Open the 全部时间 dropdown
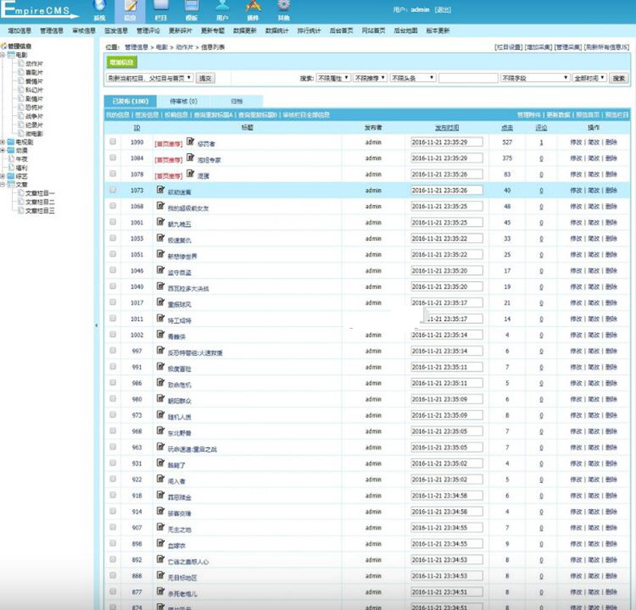The height and width of the screenshot is (610, 636). tap(589, 78)
